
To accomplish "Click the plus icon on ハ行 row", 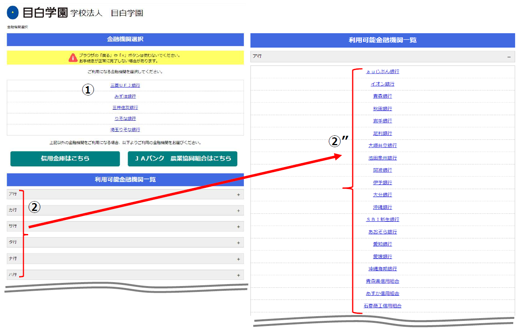I will 238,275.
